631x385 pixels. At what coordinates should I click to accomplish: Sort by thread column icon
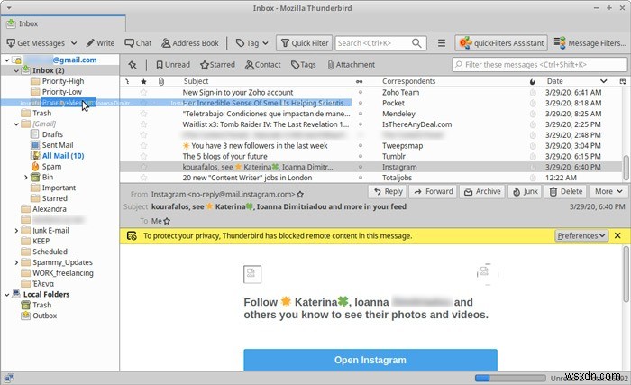tap(127, 81)
